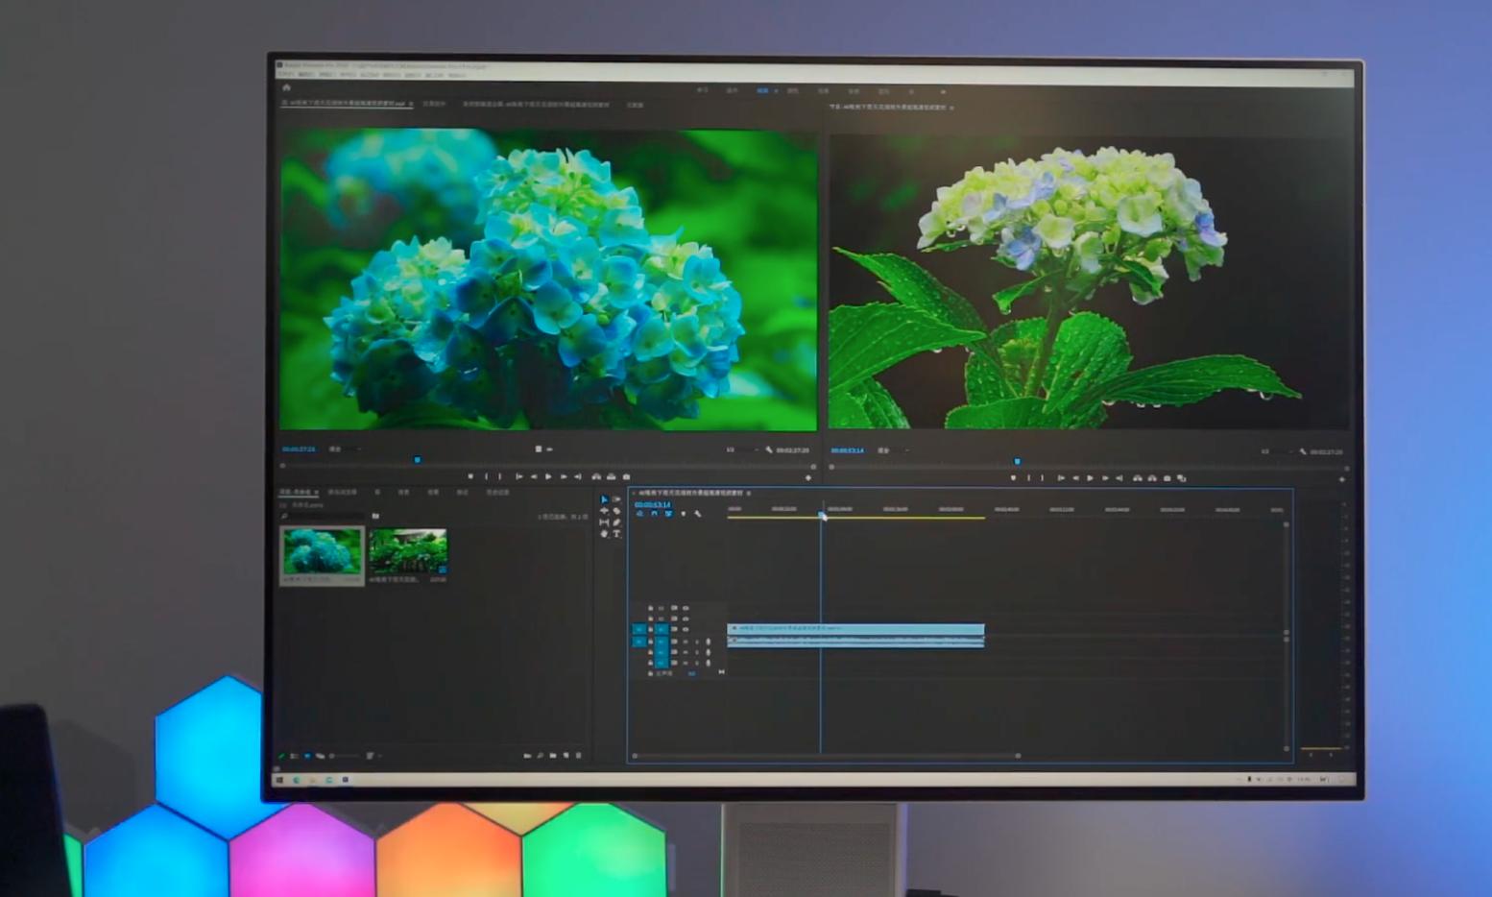Switch Project panel to Icon view
This screenshot has width=1492, height=897.
pyautogui.click(x=307, y=756)
